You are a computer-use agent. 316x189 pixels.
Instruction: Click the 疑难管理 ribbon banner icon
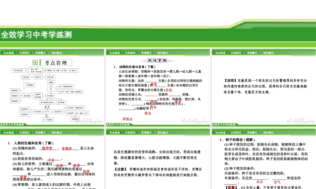pyautogui.click(x=157, y=60)
